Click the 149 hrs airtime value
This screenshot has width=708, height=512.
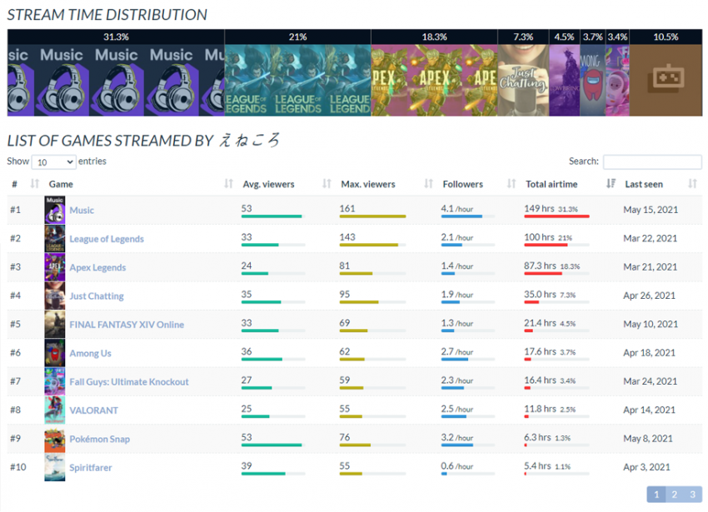539,209
